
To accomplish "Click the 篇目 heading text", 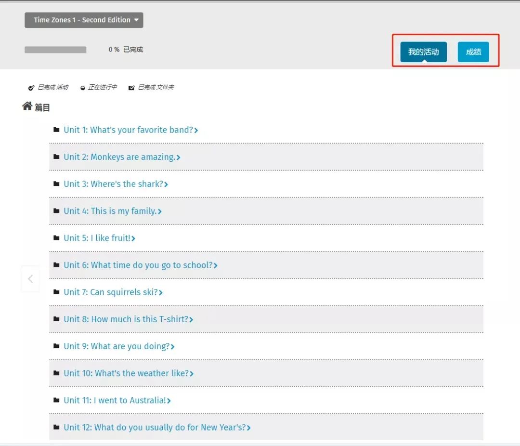I will (42, 107).
